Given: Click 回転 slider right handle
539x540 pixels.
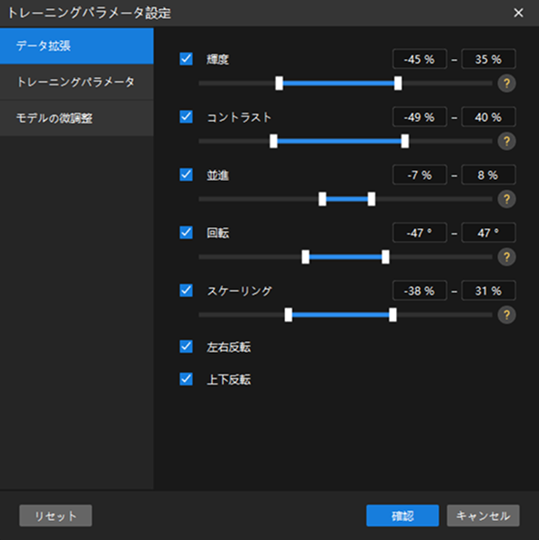Looking at the screenshot, I should click(x=385, y=257).
